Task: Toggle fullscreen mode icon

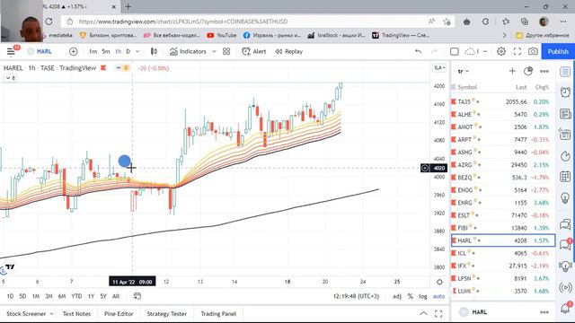Action: (x=517, y=52)
